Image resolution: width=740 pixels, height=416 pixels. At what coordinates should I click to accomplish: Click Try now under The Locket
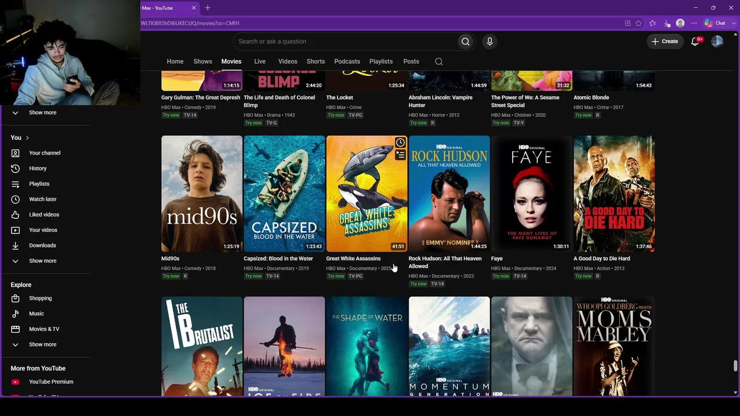[336, 115]
